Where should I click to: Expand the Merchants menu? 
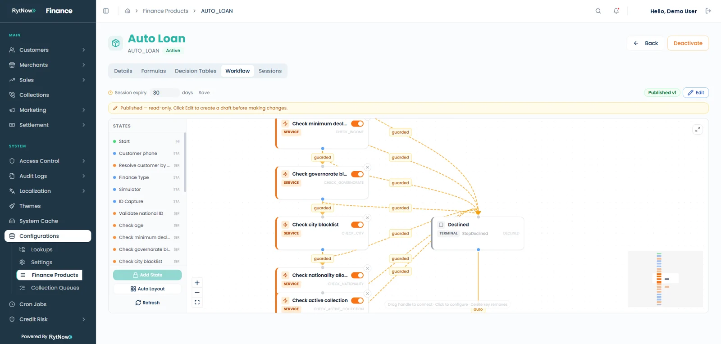48,65
